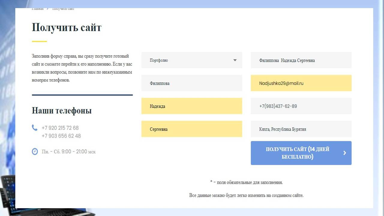This screenshot has width=384, height=216.
Task: Call the +7 920 215 72 68 number
Action: point(60,128)
